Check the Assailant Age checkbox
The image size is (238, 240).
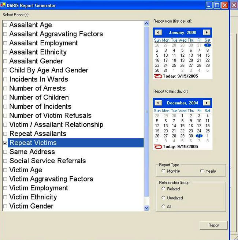click(x=5, y=25)
